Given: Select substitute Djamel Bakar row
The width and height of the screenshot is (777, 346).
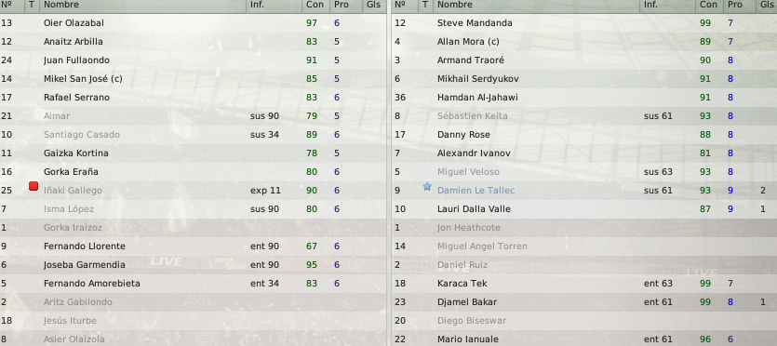Looking at the screenshot, I should click(584, 302).
